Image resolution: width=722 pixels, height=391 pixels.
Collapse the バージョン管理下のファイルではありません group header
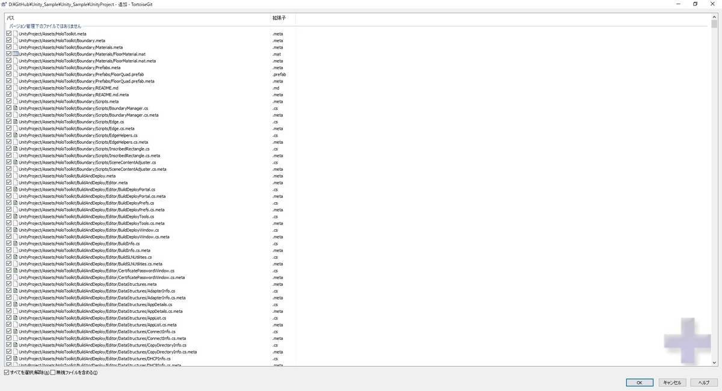pyautogui.click(x=44, y=26)
